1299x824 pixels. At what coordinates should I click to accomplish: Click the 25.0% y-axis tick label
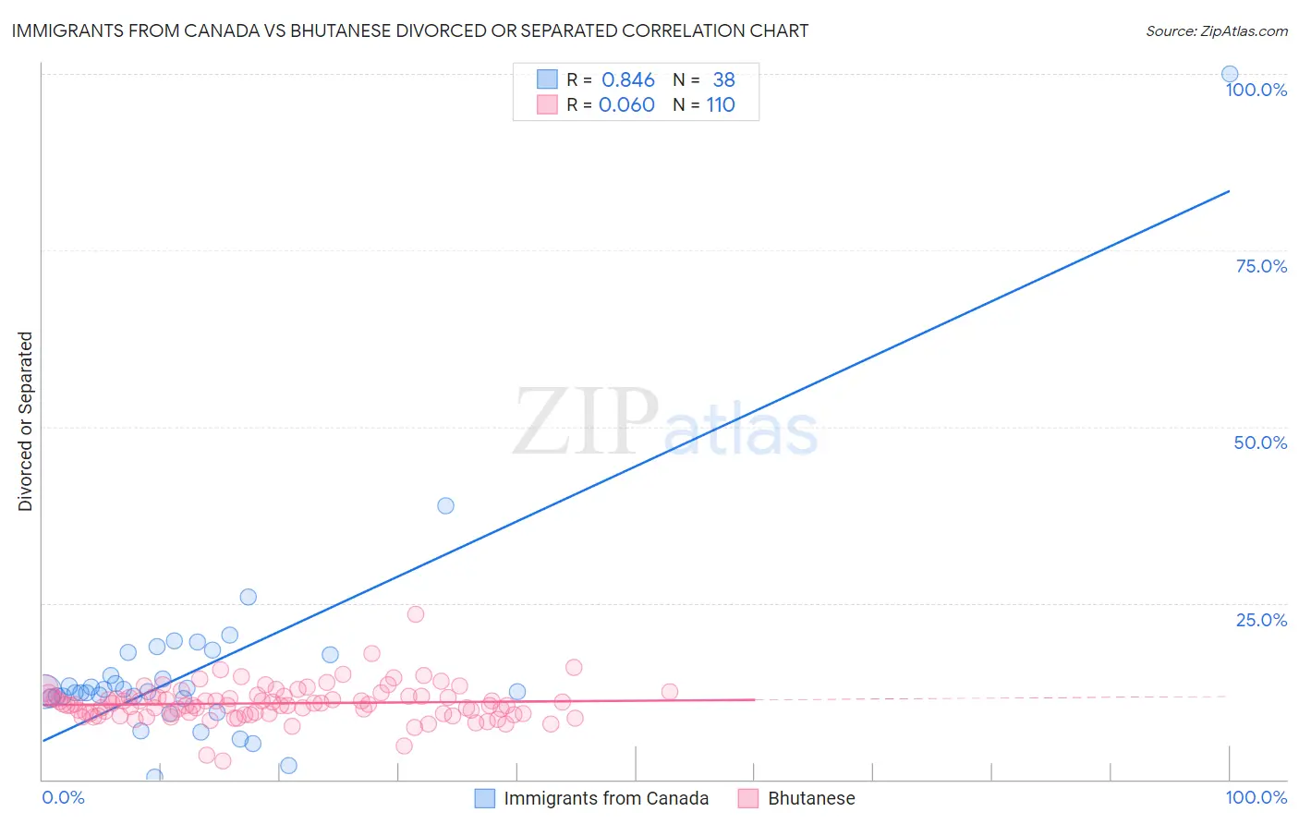point(1261,620)
